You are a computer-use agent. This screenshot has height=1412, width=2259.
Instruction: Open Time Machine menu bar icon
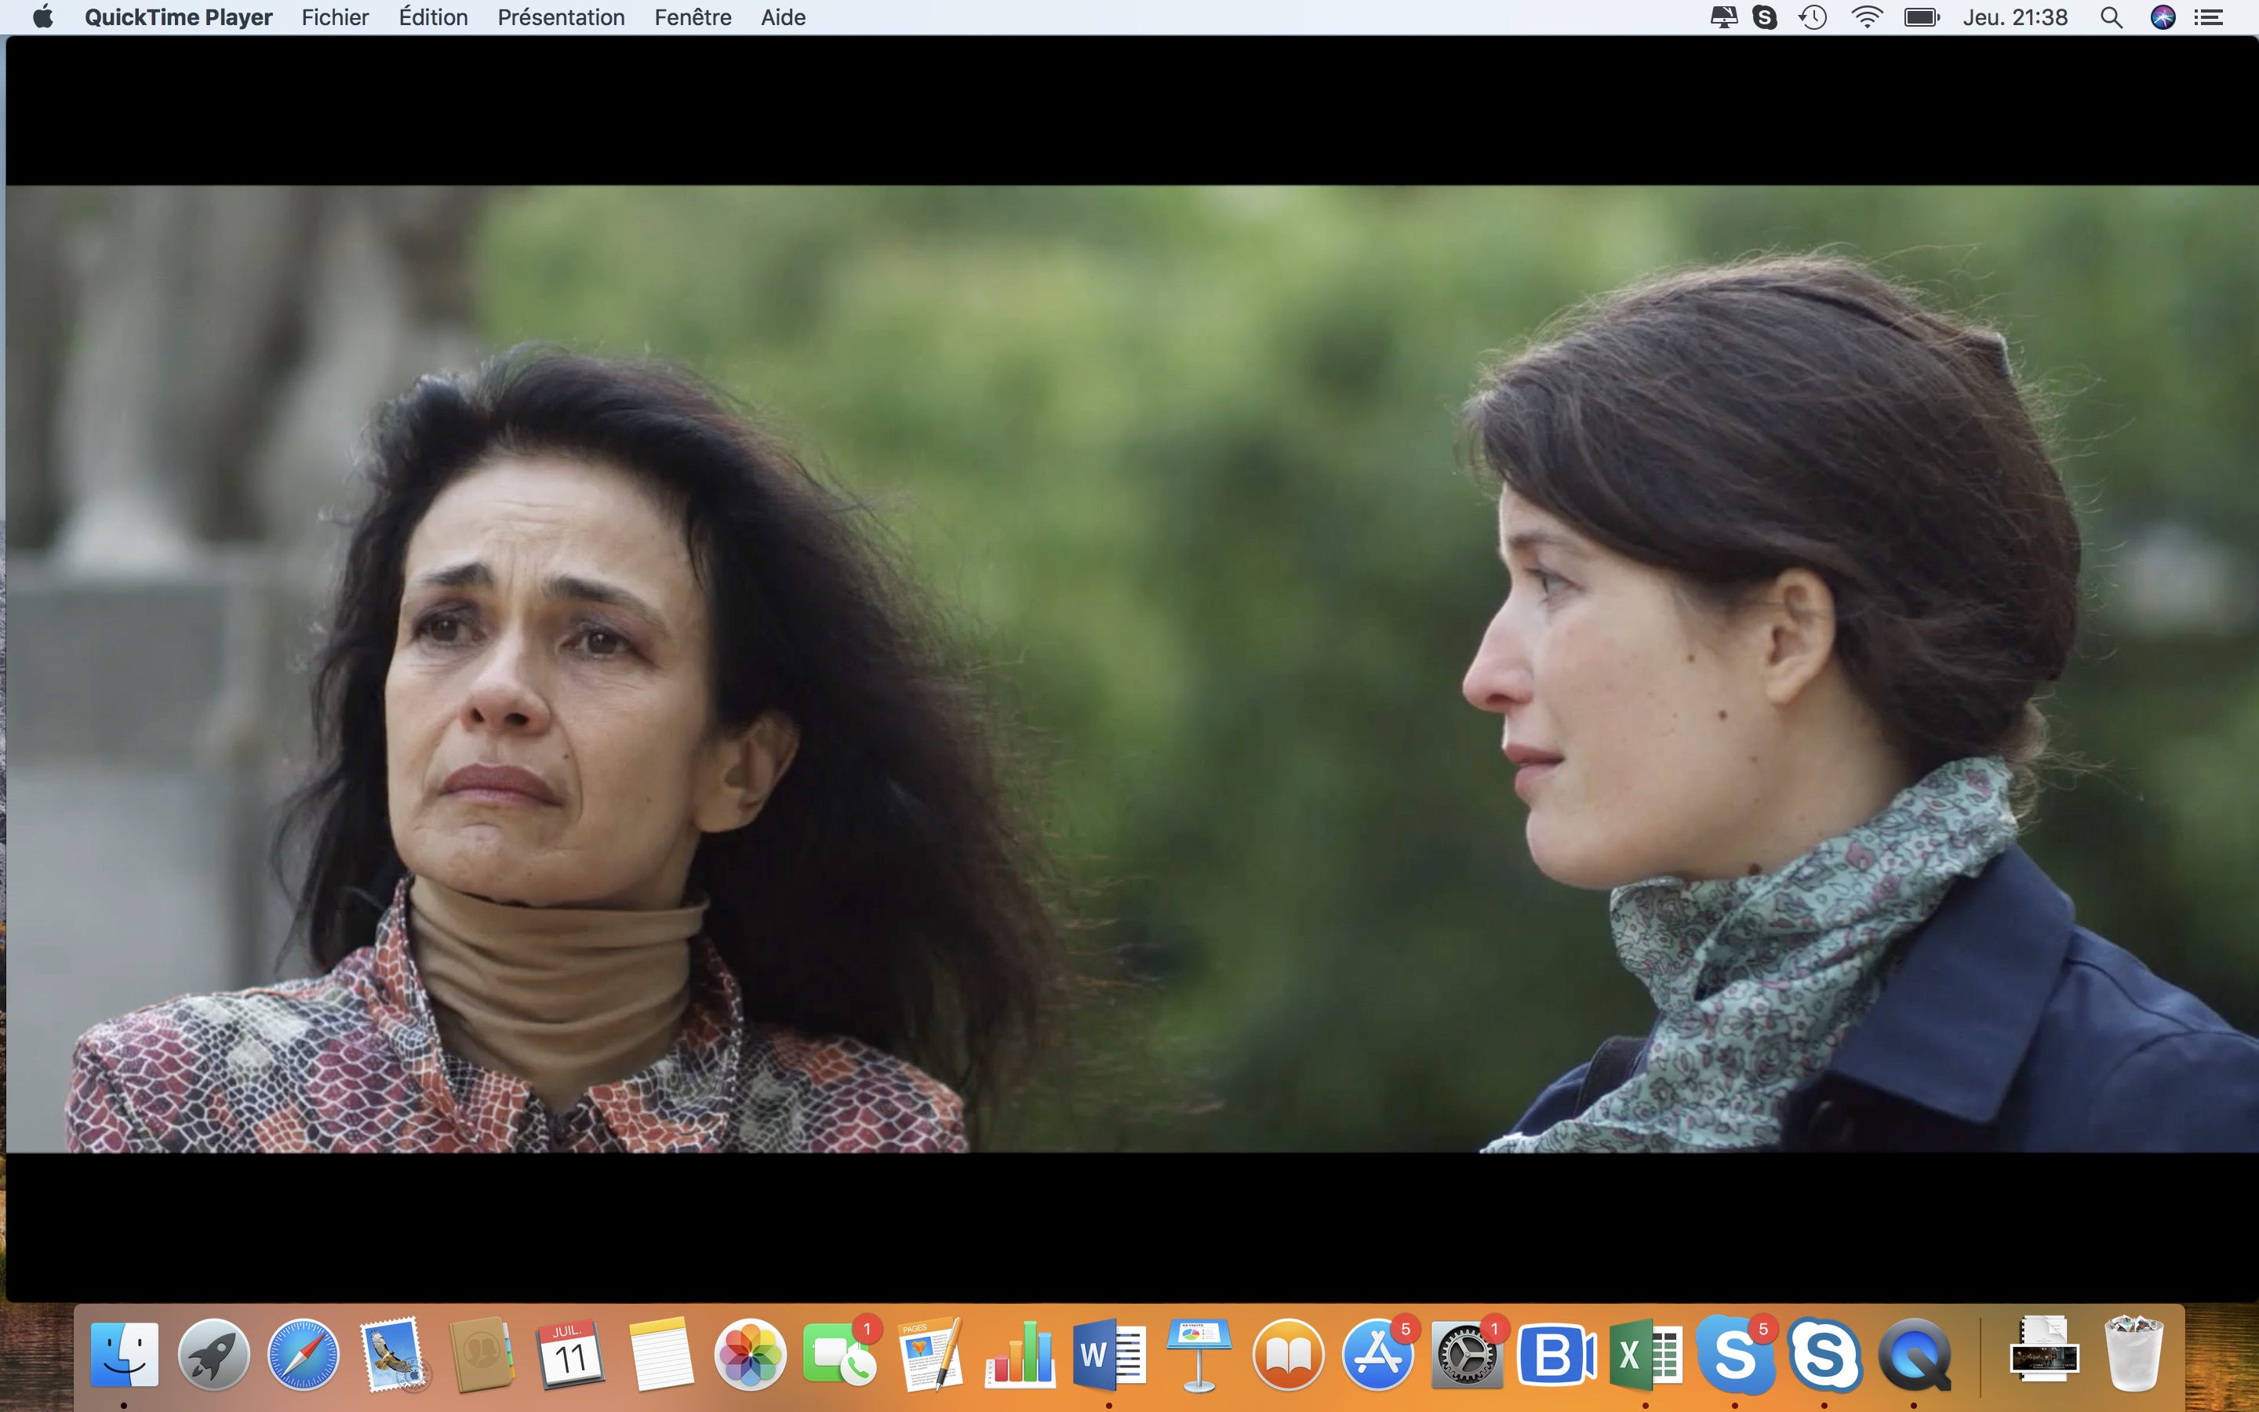pos(1813,16)
